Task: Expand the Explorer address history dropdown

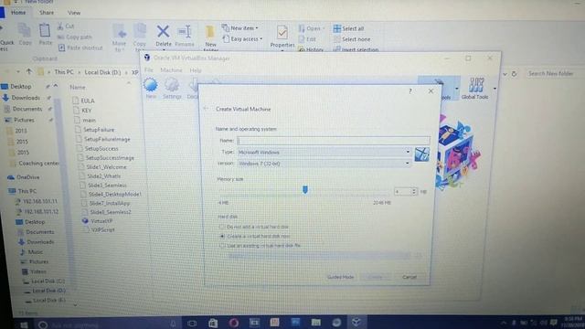Action: pos(505,74)
